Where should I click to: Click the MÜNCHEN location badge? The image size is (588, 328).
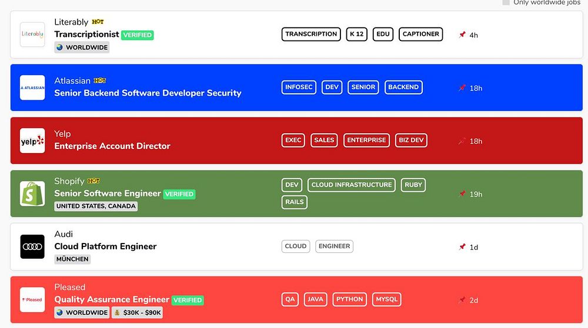(72, 259)
